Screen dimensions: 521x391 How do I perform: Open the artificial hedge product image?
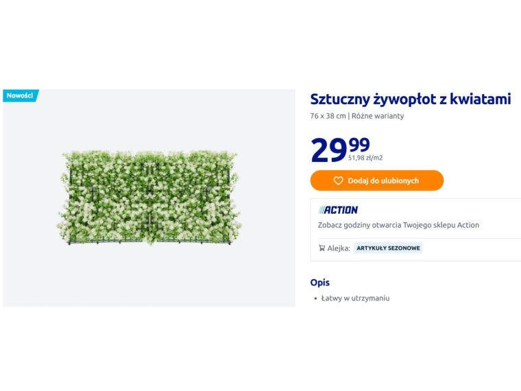pyautogui.click(x=149, y=198)
